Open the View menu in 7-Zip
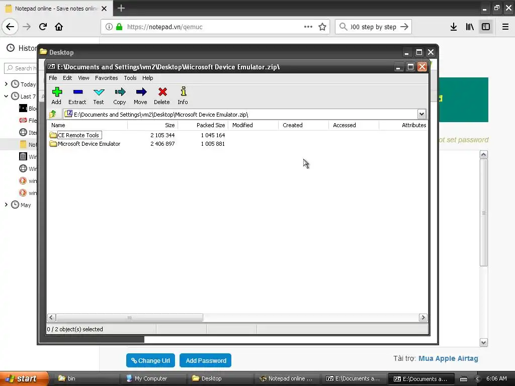515x386 pixels. (x=83, y=78)
